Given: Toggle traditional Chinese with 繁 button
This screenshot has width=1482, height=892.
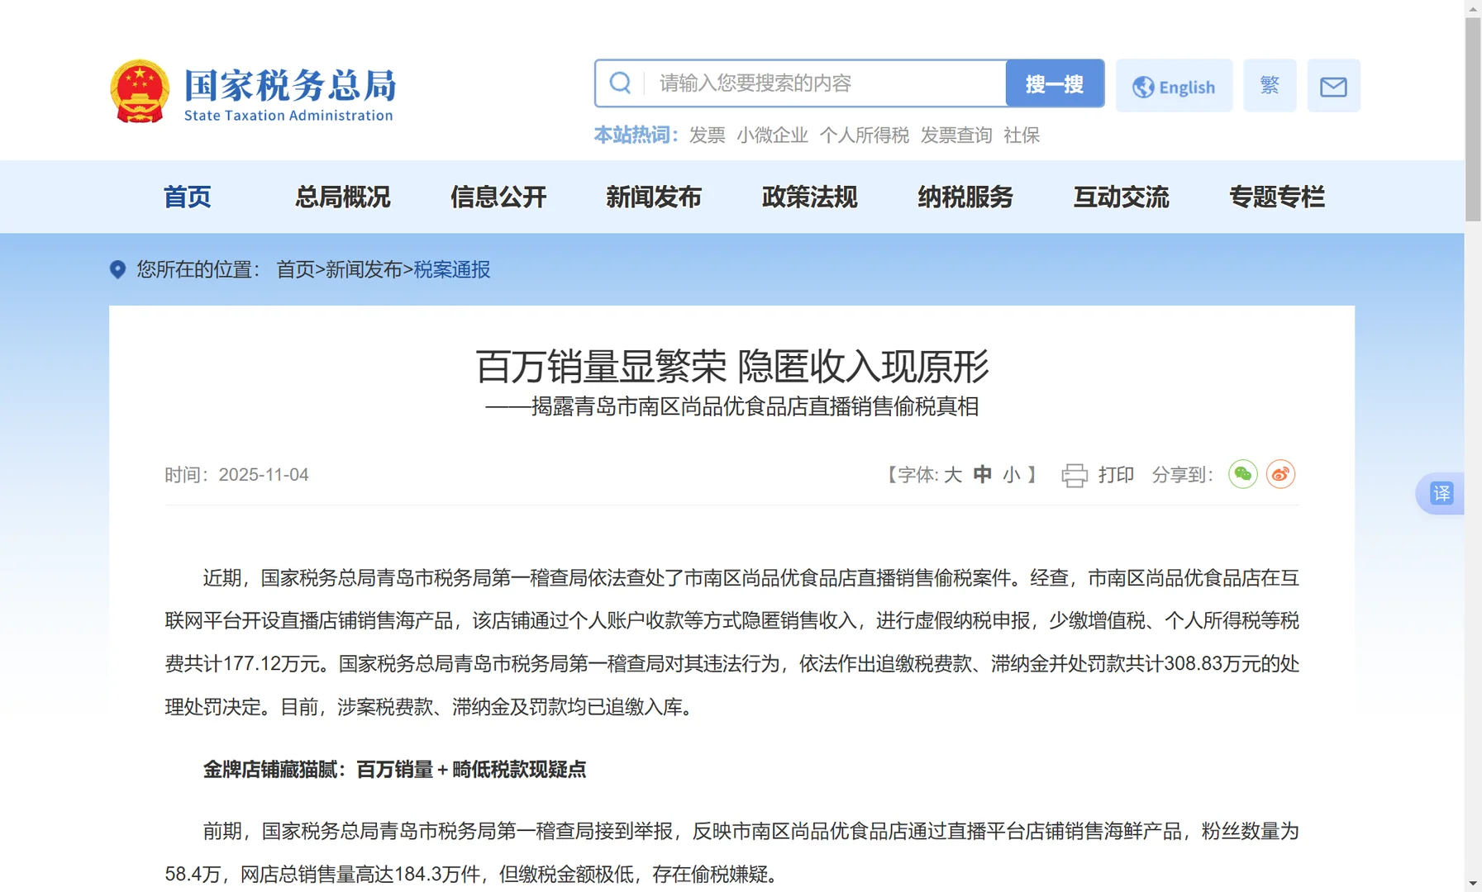Looking at the screenshot, I should [x=1270, y=85].
